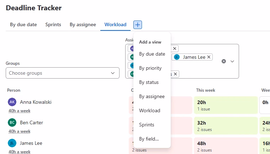Switch to the Sprints tab
Viewport: 270px width, 154px height.
(x=53, y=24)
